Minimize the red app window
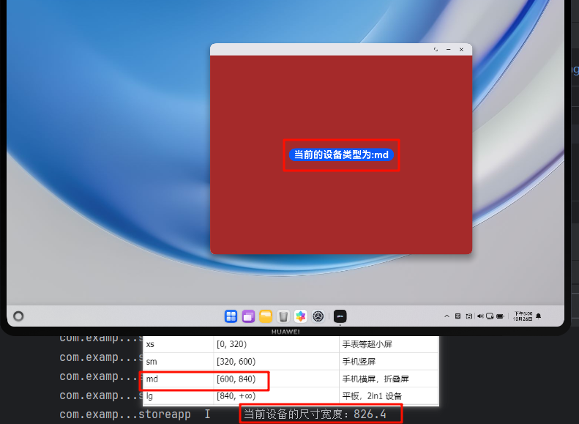579x424 pixels. click(448, 50)
